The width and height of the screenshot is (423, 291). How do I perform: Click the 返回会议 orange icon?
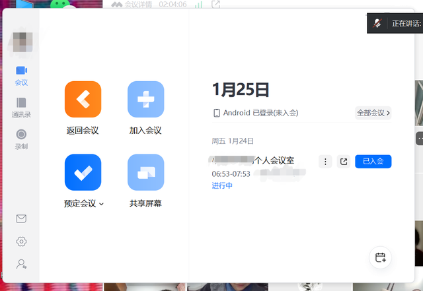coord(83,99)
